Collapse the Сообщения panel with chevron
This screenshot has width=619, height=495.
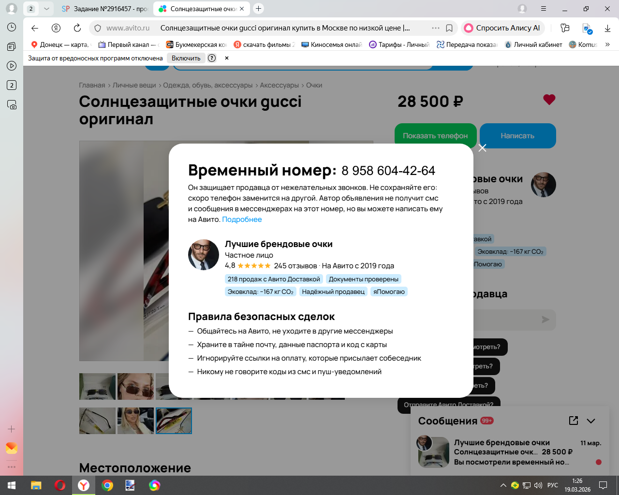(x=591, y=421)
